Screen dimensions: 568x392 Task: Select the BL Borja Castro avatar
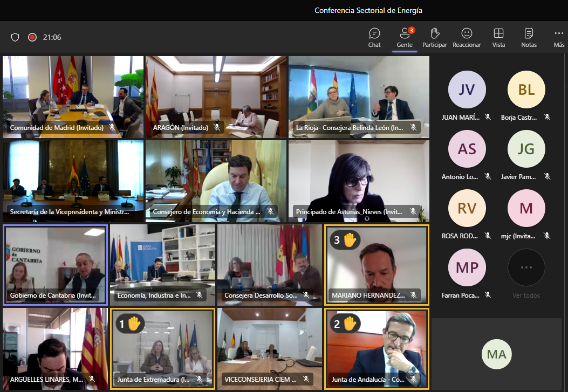[x=526, y=90]
